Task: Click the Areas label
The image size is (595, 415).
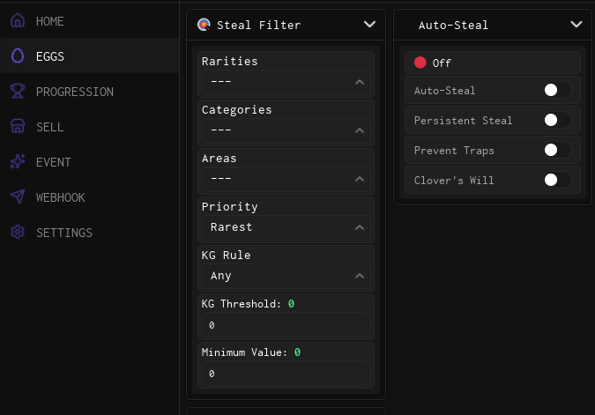Action: 219,159
